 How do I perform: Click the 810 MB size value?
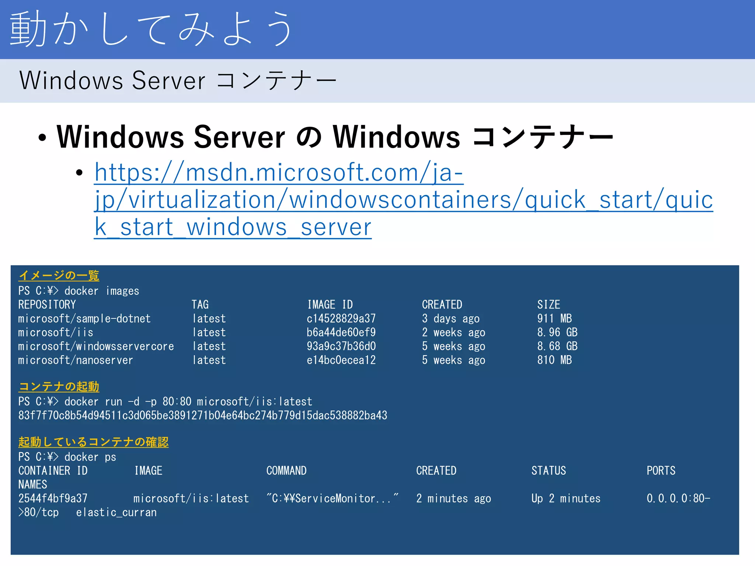[x=554, y=360]
